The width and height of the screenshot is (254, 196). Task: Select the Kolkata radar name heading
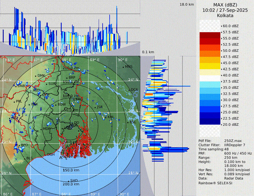(225, 16)
